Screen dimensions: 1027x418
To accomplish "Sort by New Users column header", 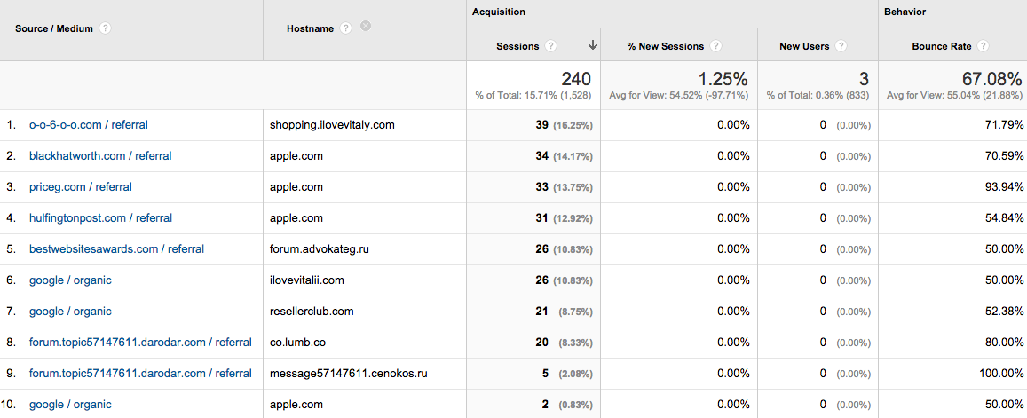I will point(804,46).
